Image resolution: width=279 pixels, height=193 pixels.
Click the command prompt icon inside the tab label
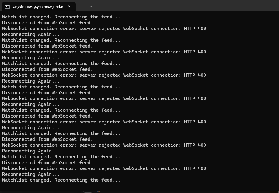click(x=7, y=6)
